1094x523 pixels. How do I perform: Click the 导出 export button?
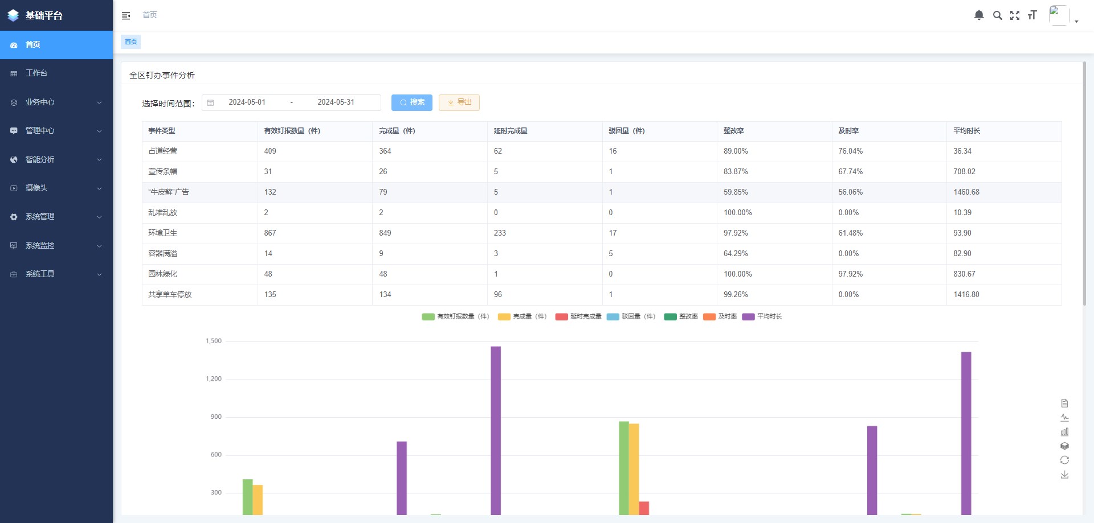[x=459, y=102]
